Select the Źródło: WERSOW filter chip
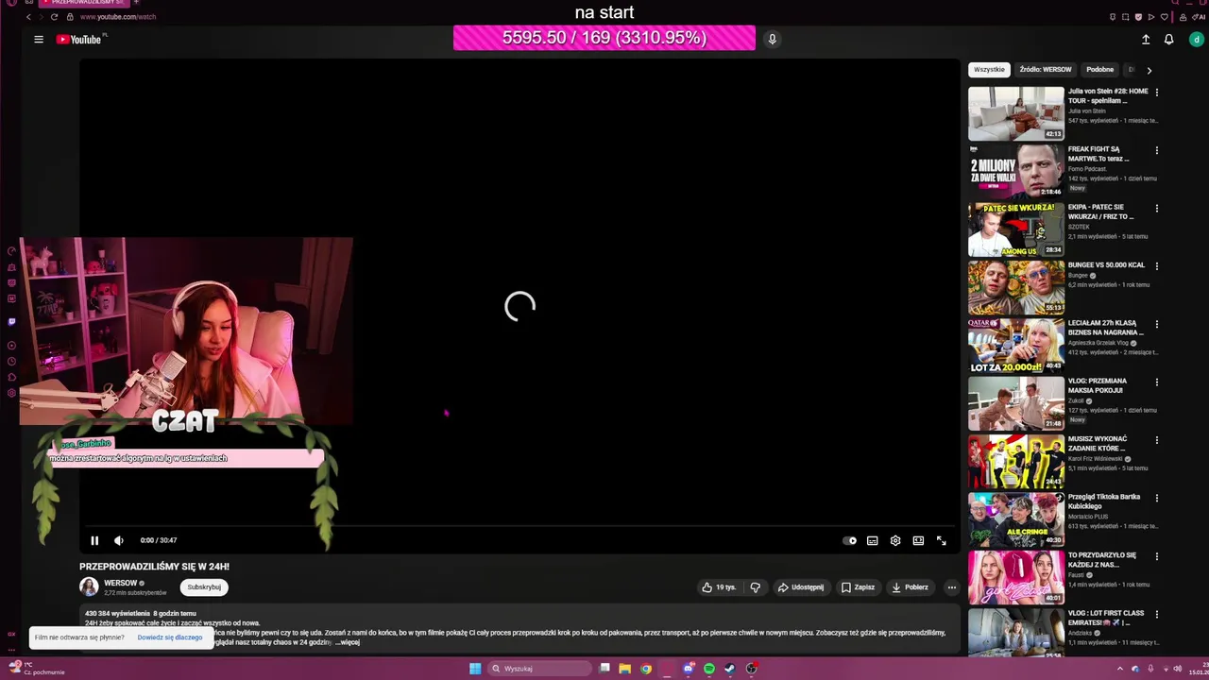Screen dimensions: 1209x680 [1046, 70]
